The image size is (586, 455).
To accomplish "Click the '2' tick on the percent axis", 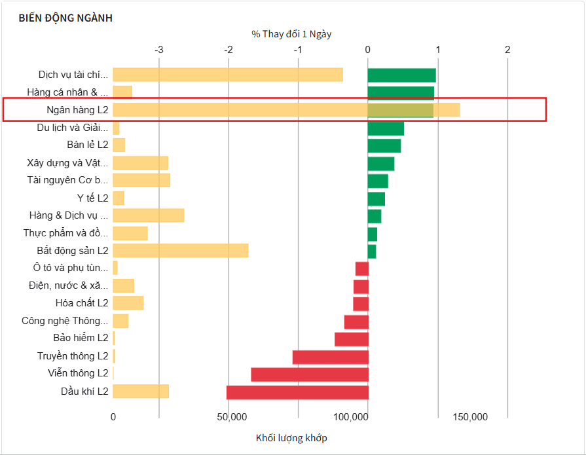I will pos(507,50).
